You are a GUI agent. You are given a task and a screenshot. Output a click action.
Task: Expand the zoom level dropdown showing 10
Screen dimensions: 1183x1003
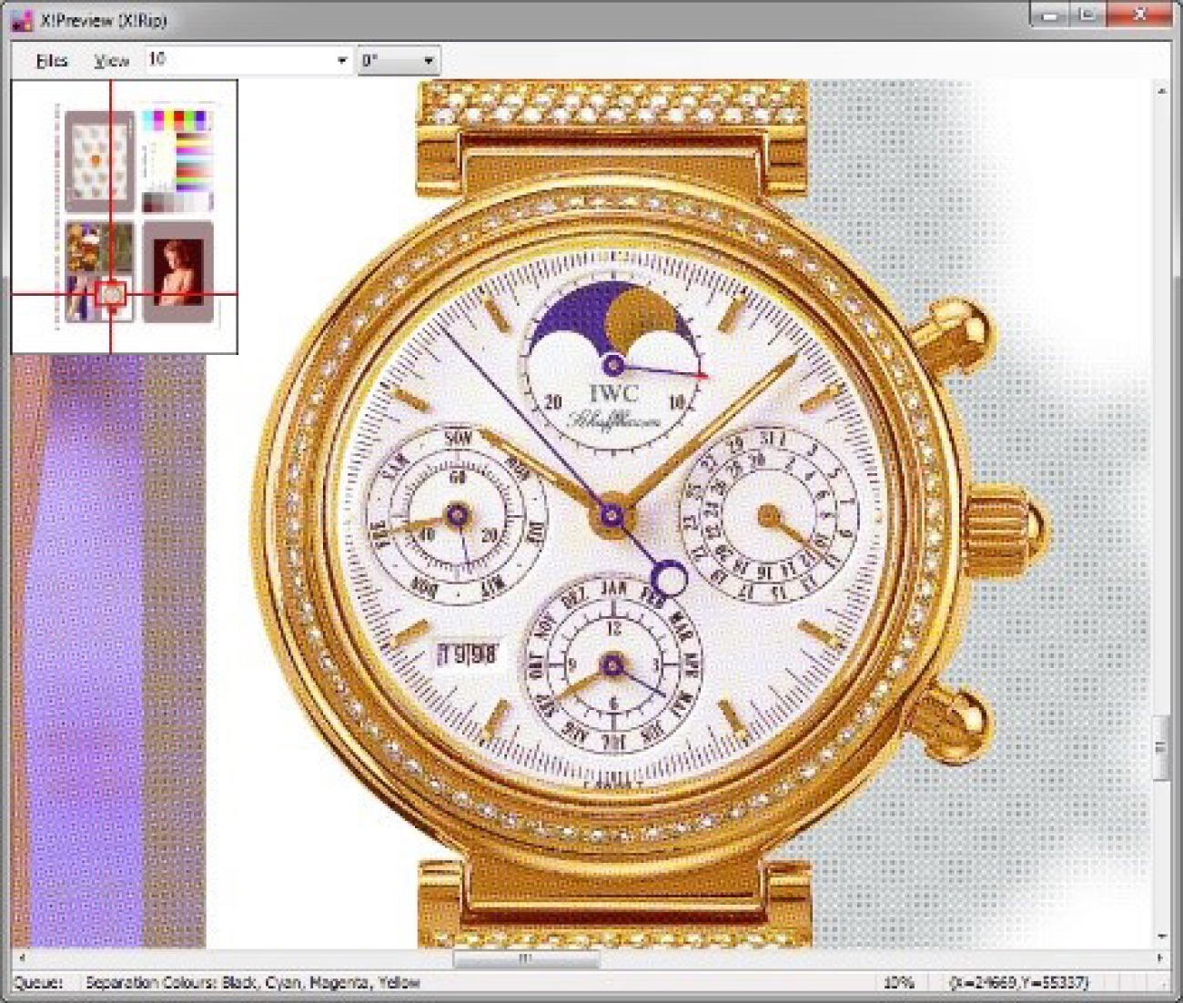(x=341, y=61)
